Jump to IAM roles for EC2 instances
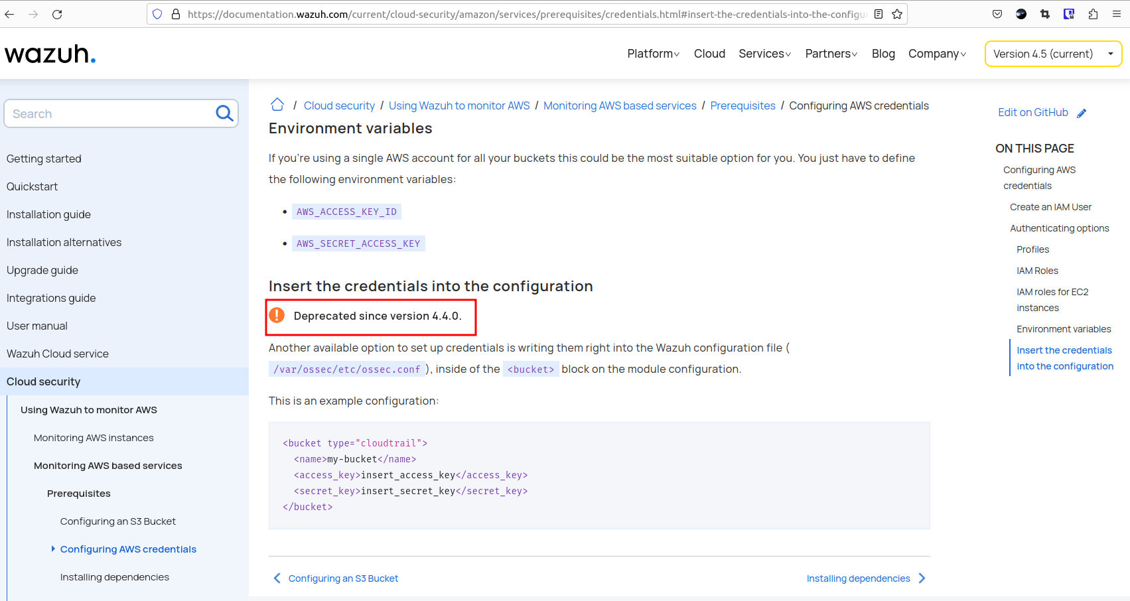 (x=1052, y=300)
